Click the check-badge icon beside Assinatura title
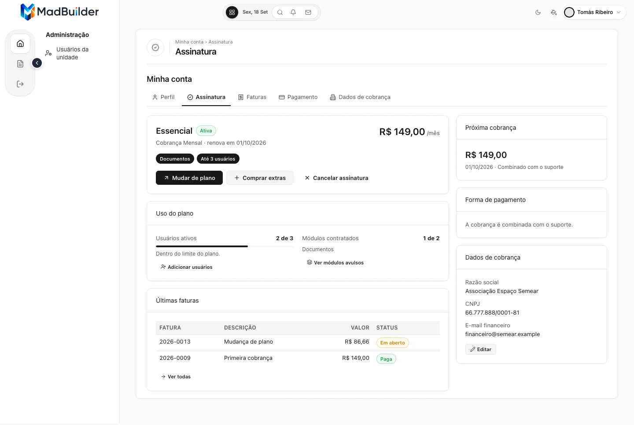This screenshot has width=634, height=425. click(x=155, y=48)
